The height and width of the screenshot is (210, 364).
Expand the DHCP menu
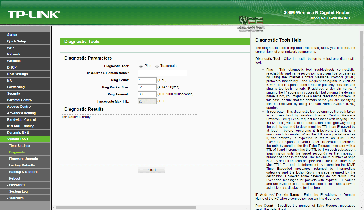[x=25, y=67]
